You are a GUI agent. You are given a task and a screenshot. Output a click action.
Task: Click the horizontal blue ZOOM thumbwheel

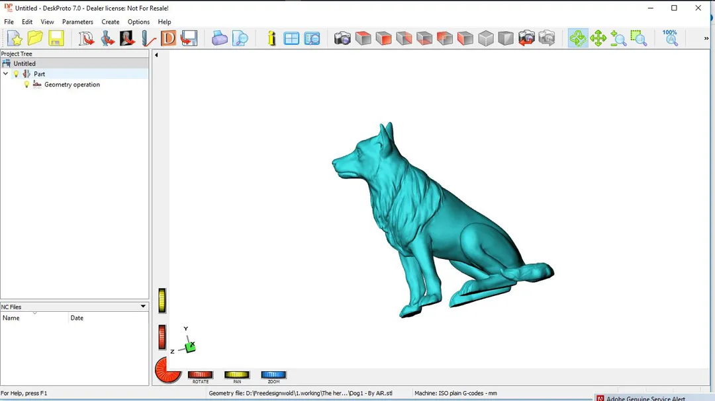[x=273, y=375]
